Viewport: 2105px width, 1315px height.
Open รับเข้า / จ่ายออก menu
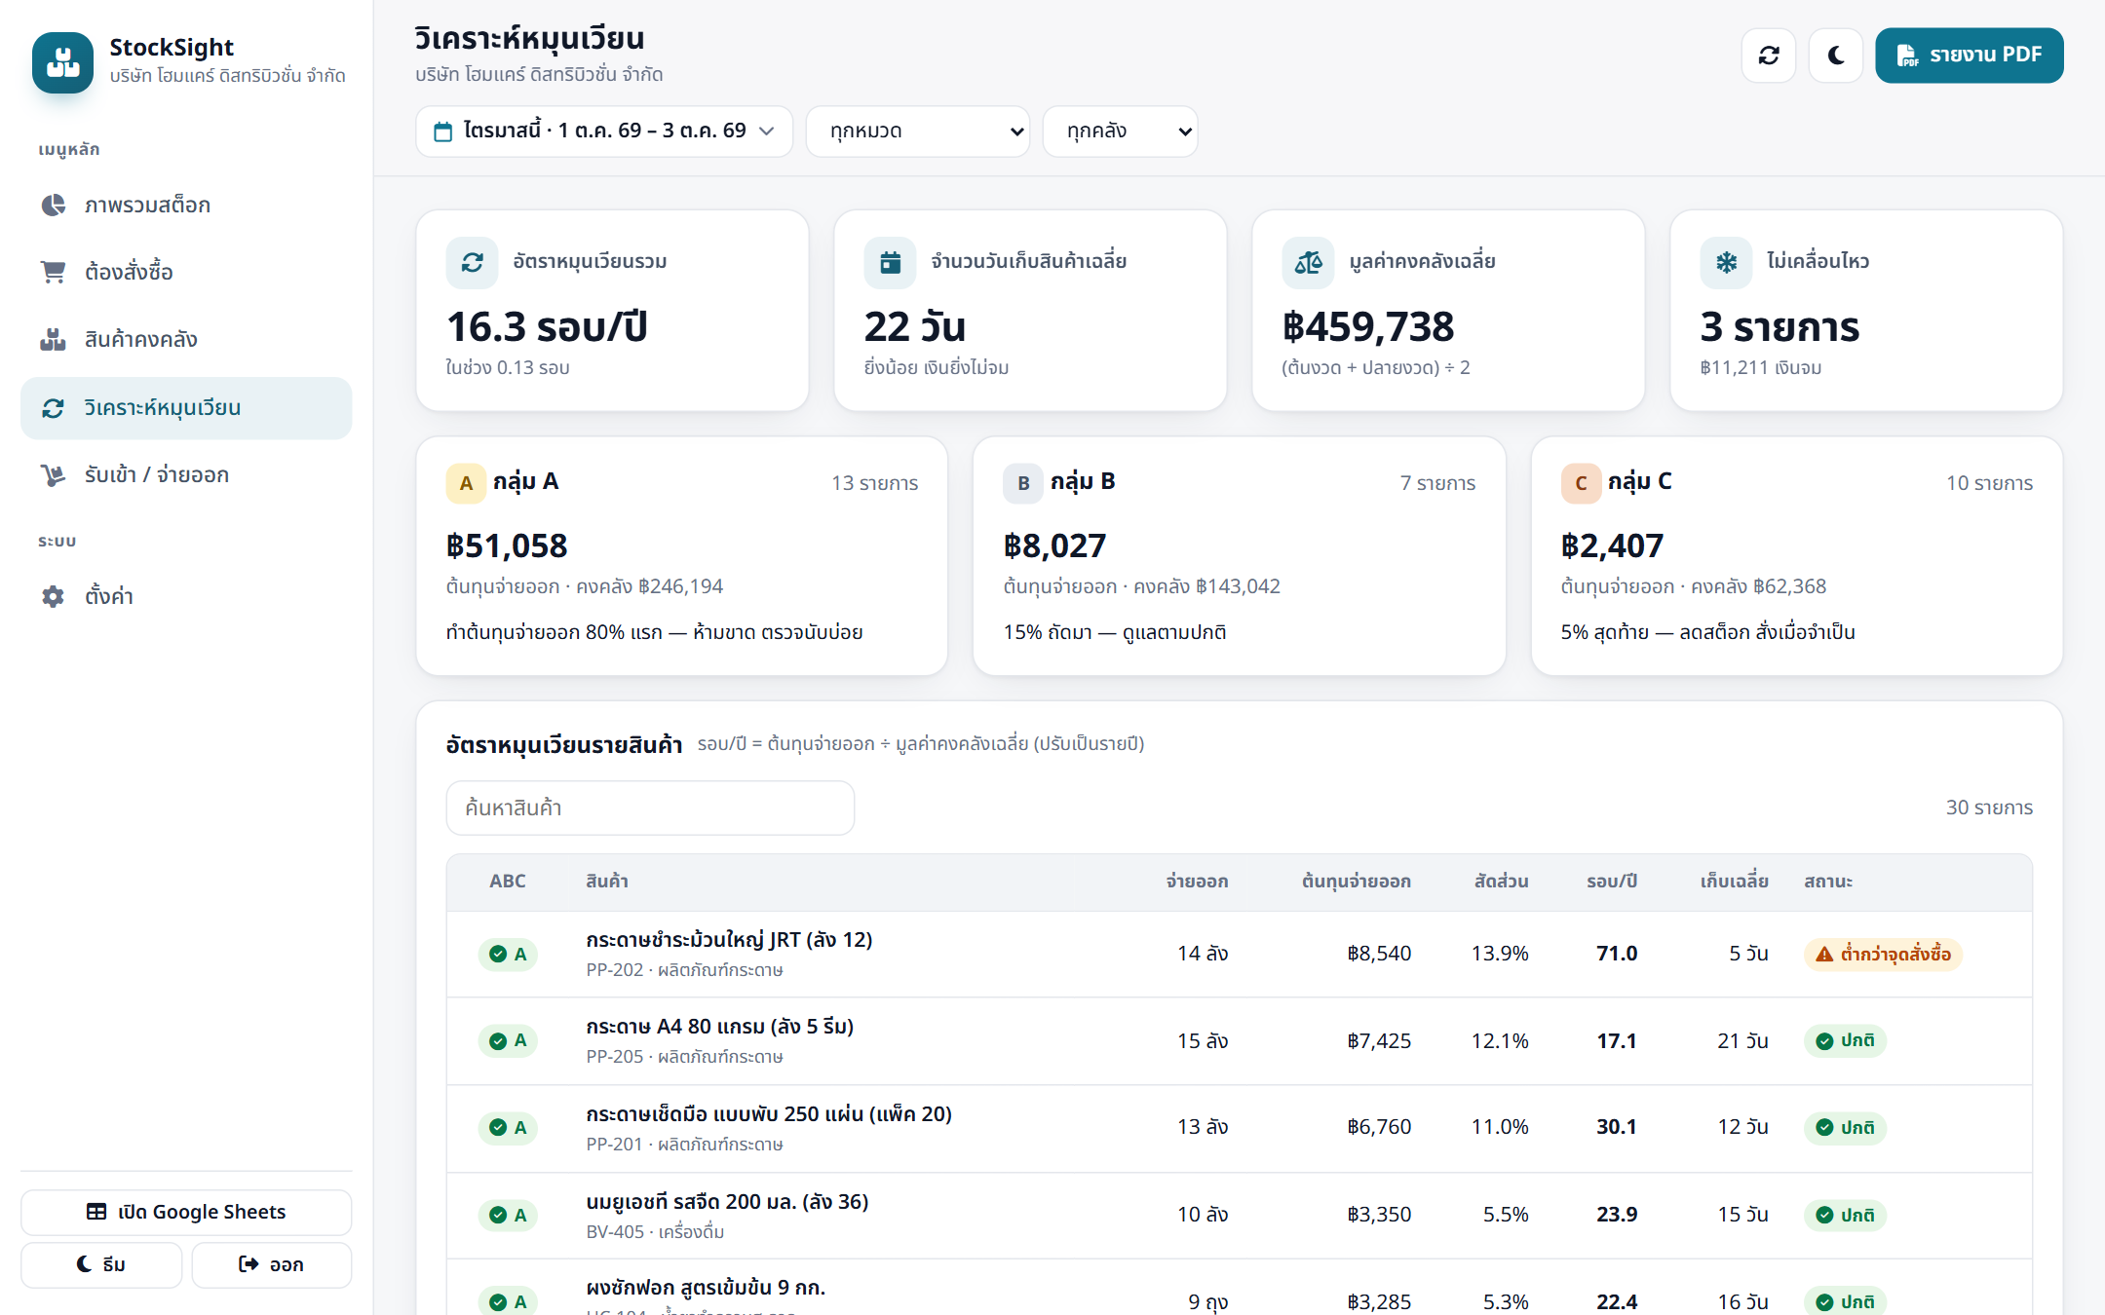pos(186,474)
